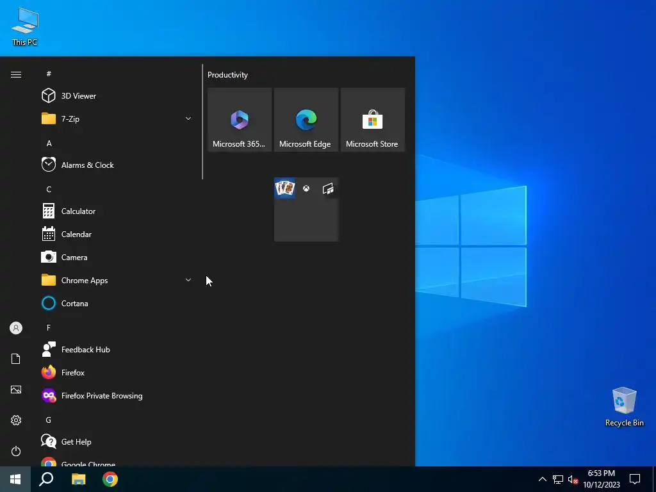Select the A letter header in the app list
The height and width of the screenshot is (492, 656).
coord(49,143)
